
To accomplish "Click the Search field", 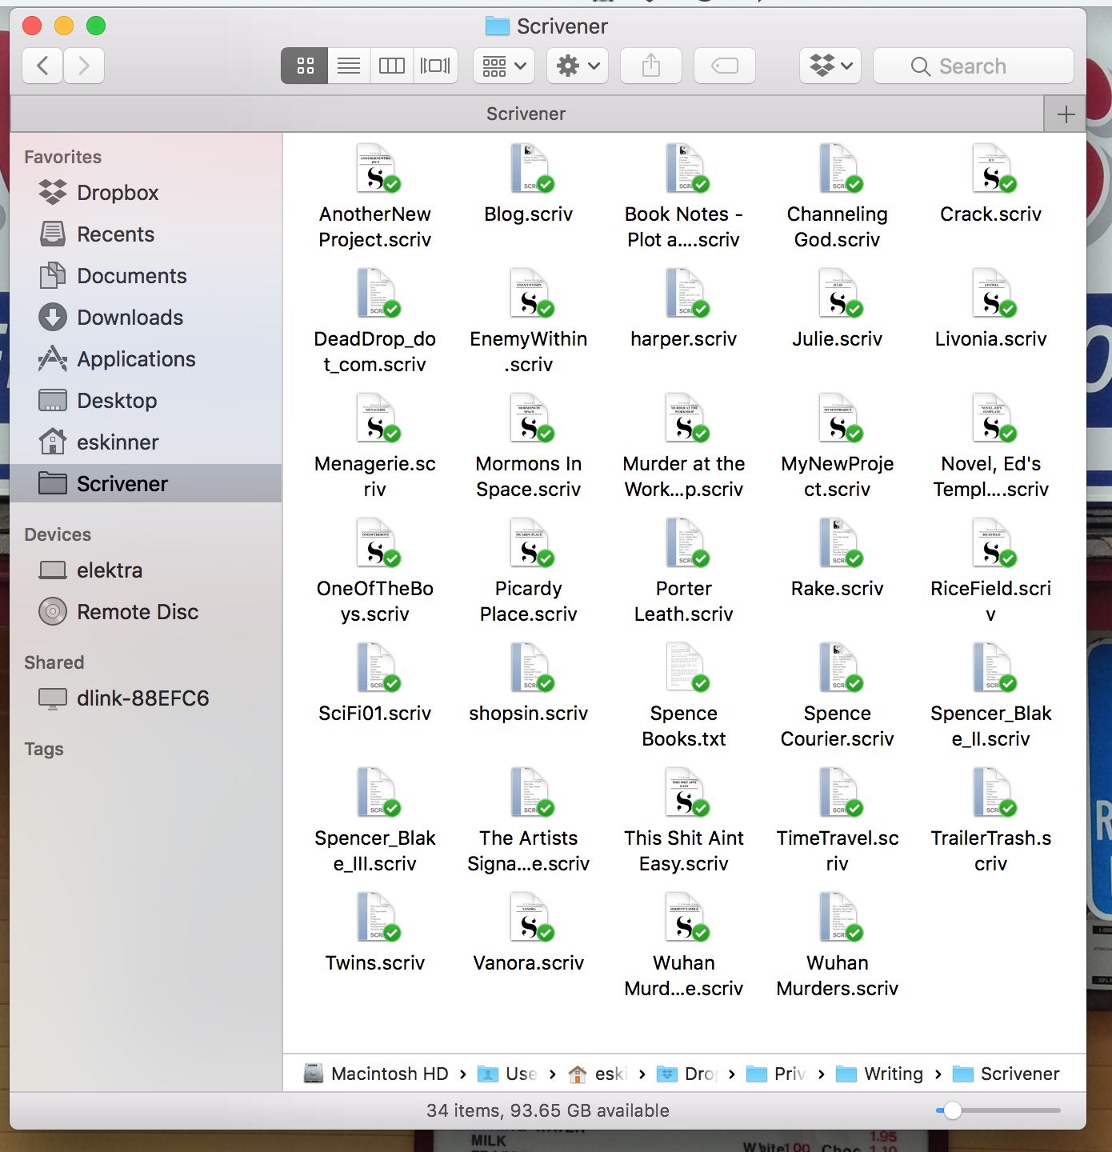I will (974, 66).
